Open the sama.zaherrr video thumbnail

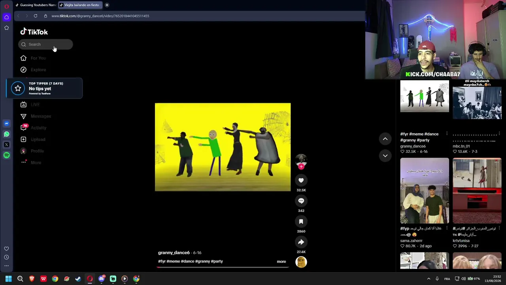[425, 191]
